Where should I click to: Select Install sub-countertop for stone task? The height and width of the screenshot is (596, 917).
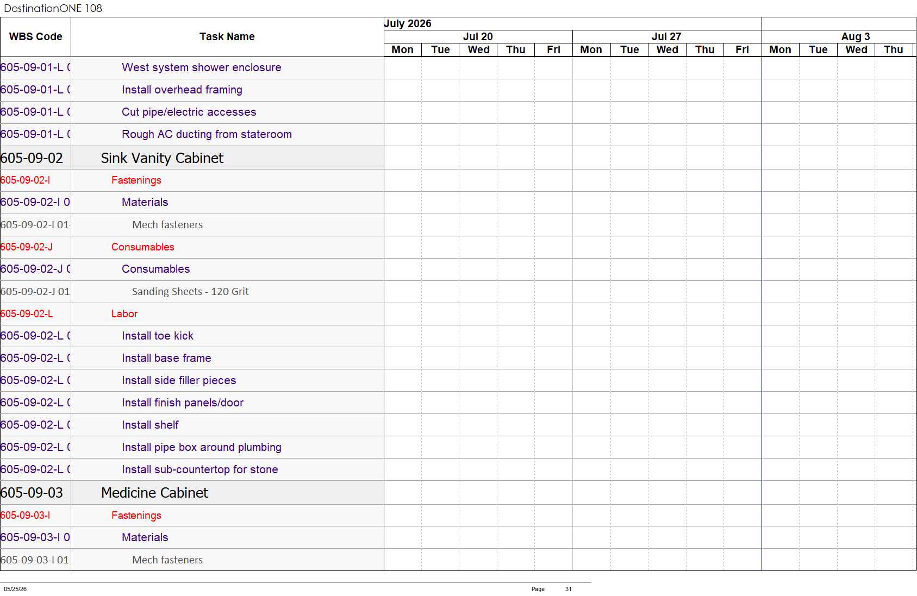pyautogui.click(x=200, y=469)
